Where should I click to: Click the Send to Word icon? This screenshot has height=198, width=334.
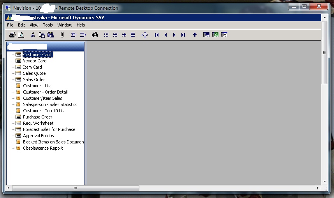(x=206, y=35)
